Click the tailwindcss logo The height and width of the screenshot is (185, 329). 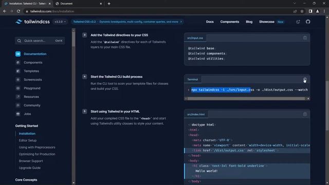point(32,22)
